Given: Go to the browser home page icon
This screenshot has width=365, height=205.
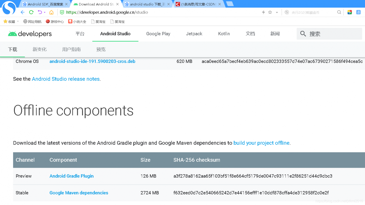Looking at the screenshot, I should coord(51,12).
